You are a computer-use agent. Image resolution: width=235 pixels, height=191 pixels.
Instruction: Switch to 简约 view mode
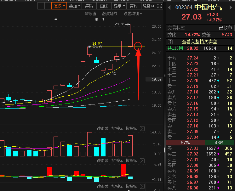pyautogui.click(x=134, y=6)
